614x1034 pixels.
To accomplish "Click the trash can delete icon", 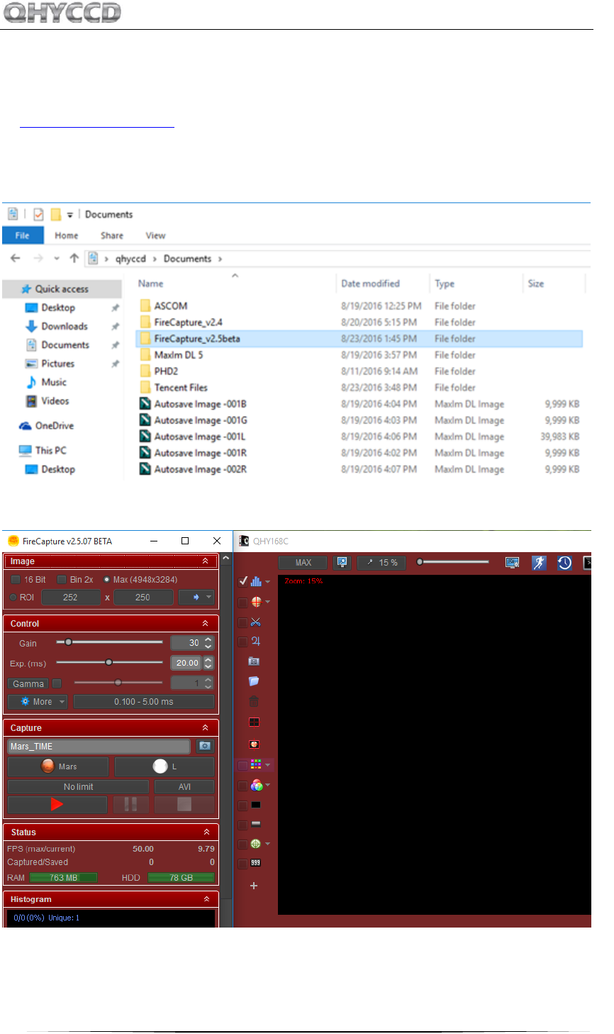I will pos(254,701).
